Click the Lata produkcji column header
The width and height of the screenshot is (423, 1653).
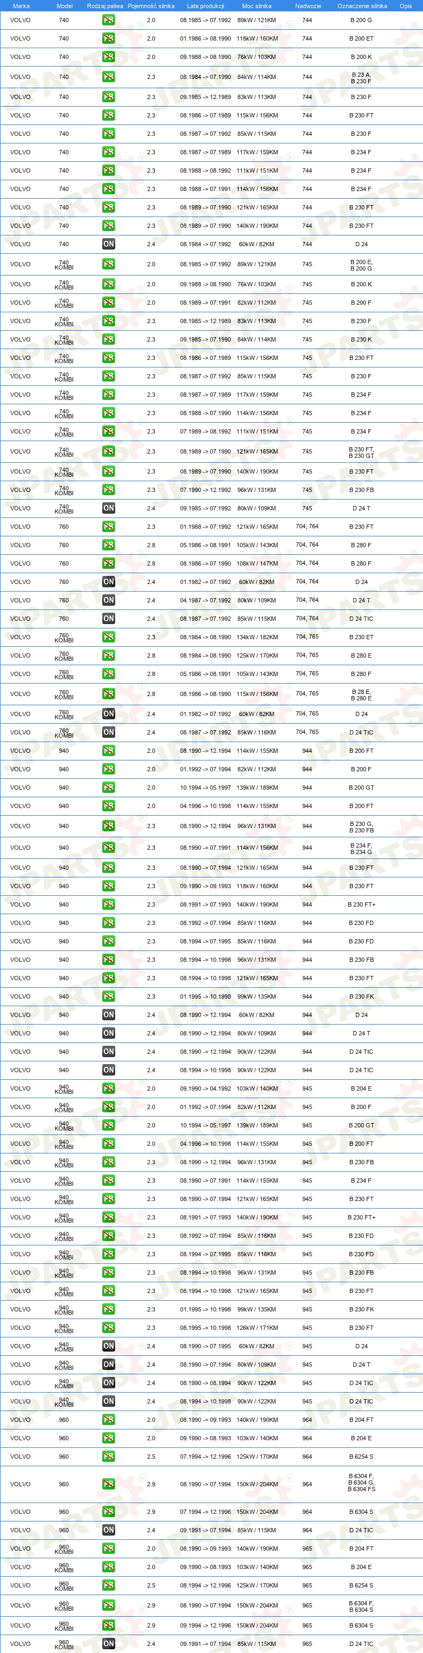(205, 6)
